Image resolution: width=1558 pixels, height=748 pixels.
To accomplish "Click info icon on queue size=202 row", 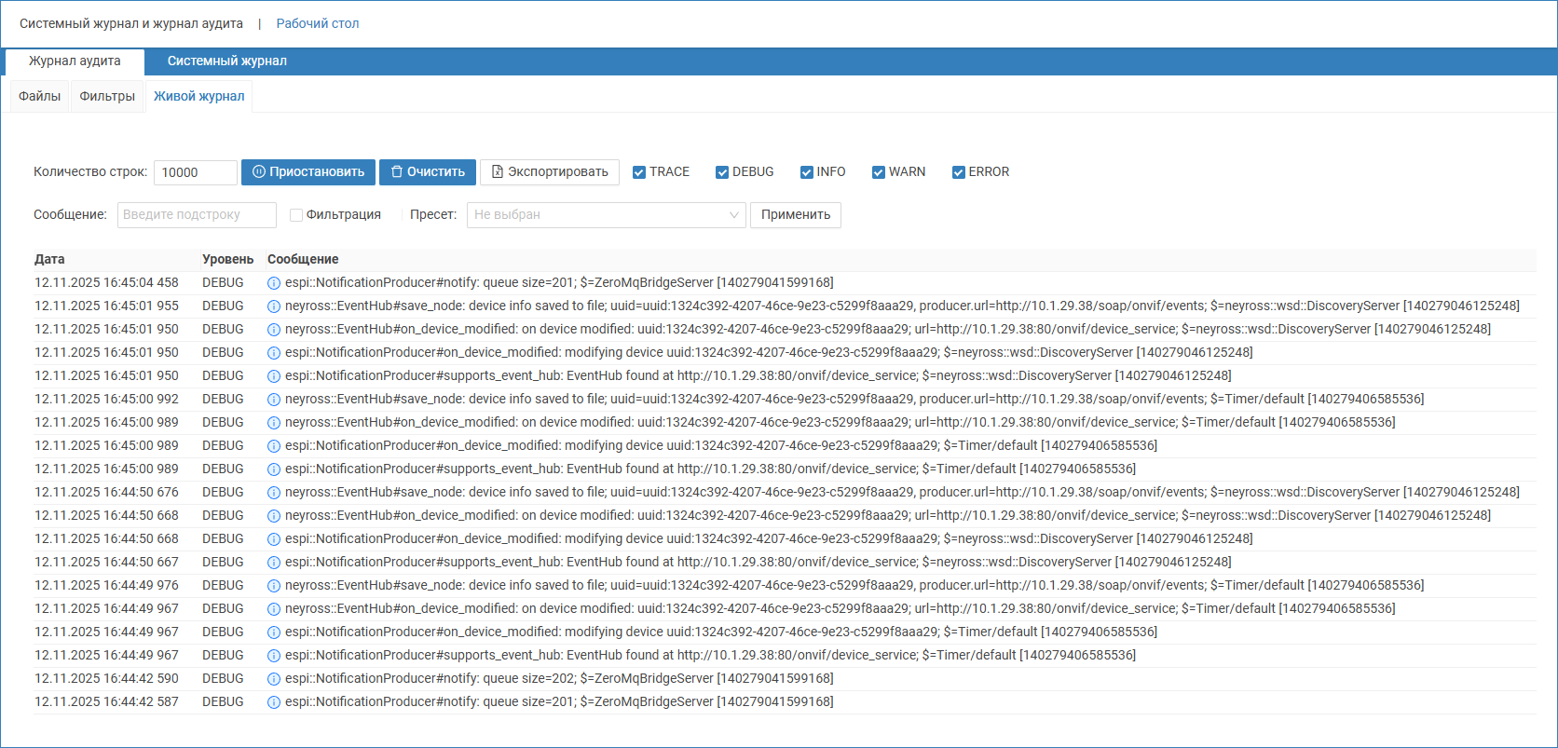I will (274, 679).
